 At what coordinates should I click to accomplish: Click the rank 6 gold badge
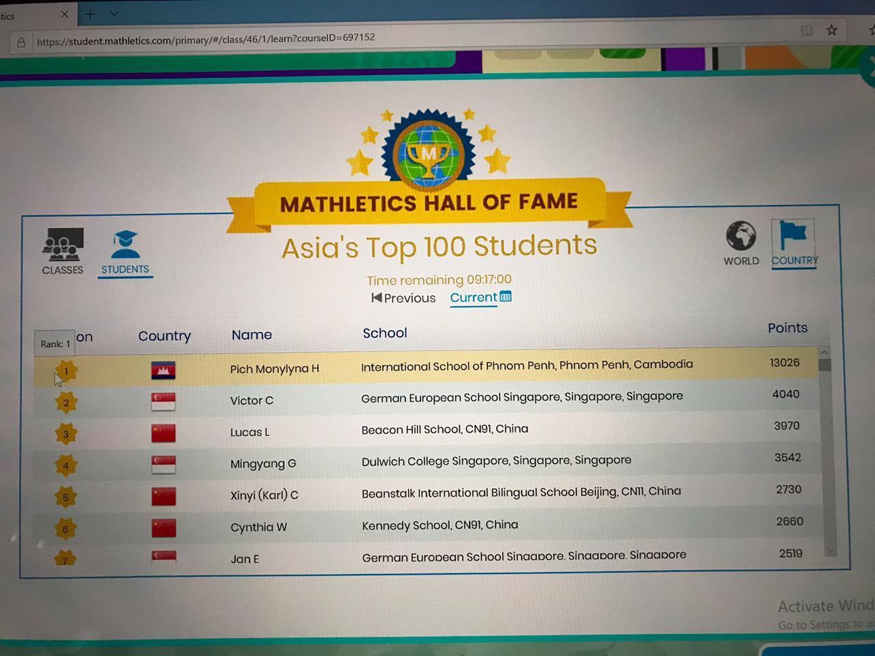[x=66, y=528]
